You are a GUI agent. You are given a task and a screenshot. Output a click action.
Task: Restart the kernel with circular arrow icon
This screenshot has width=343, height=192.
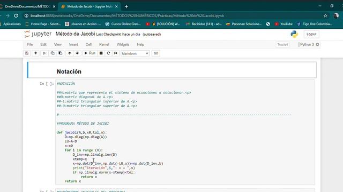coord(108,53)
